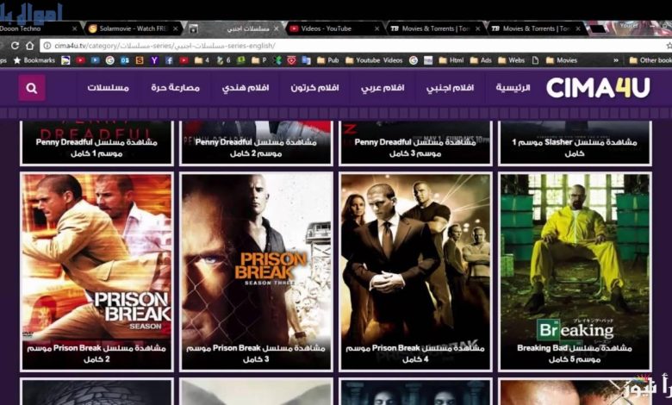The image size is (672, 405).
Task: Expand hidden bookmarks with the » chevron
Action: click(616, 60)
